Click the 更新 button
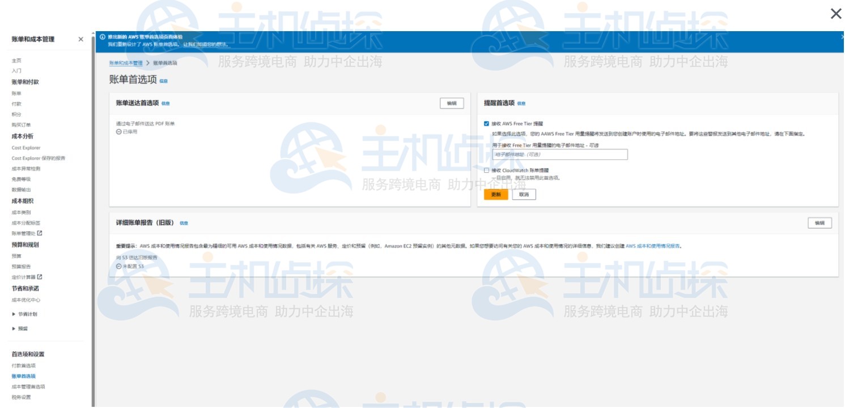The height and width of the screenshot is (408, 845). click(x=495, y=194)
